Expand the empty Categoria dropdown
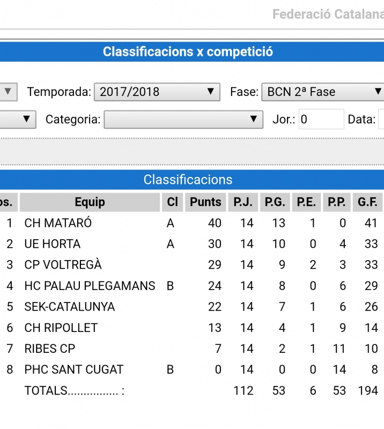This screenshot has height=429, width=384. (183, 119)
